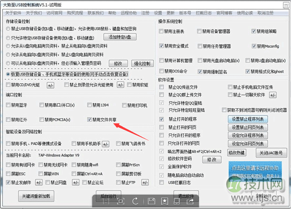Enable the 禁用注册表 checkbox
Screen dimensions: 291x209
coord(161,31)
